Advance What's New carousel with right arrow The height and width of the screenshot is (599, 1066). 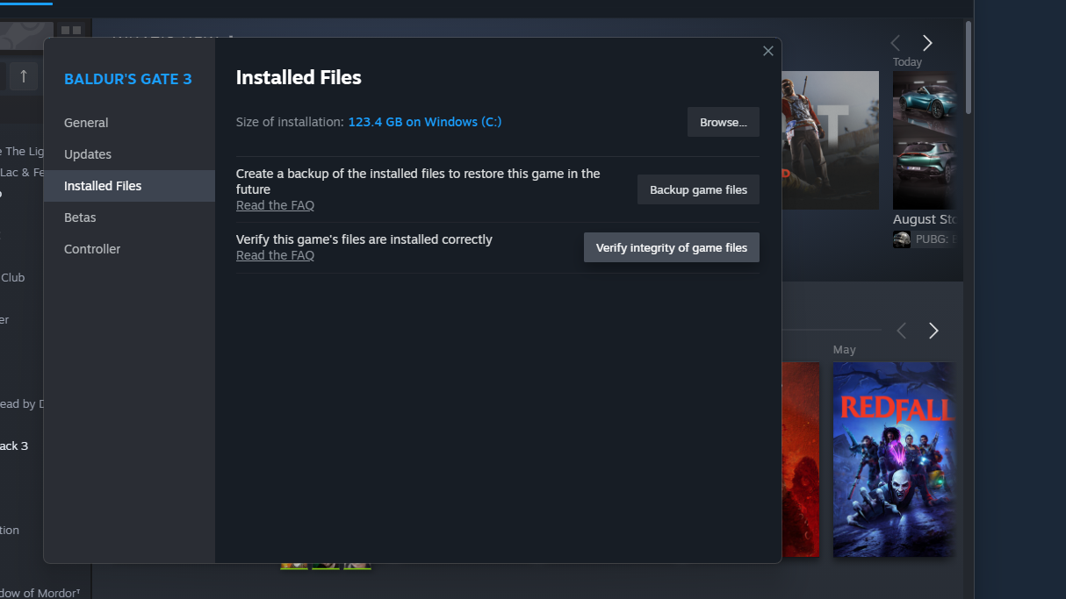[927, 43]
